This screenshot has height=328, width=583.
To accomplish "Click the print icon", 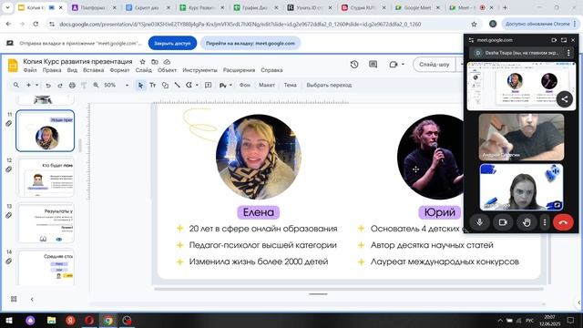I will point(72,85).
